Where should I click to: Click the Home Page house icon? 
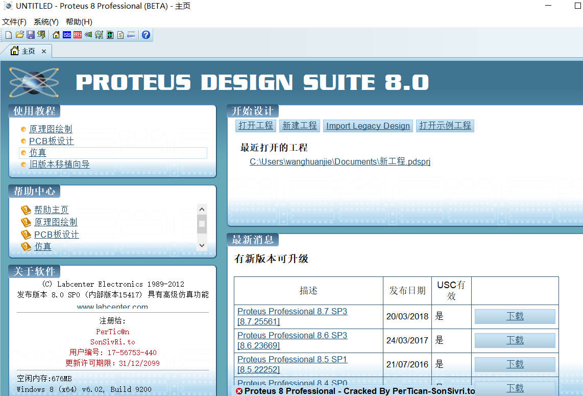pyautogui.click(x=56, y=35)
